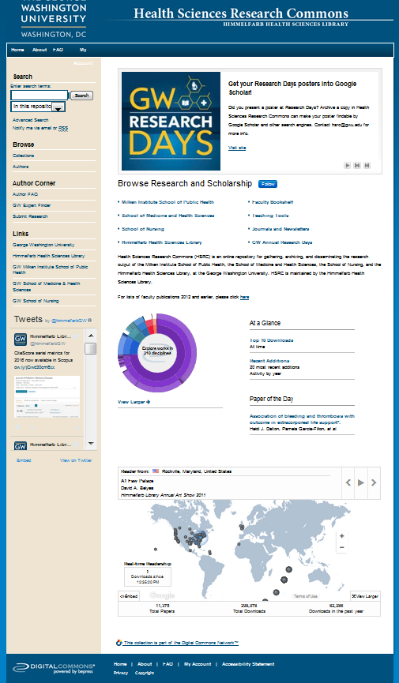Click the tweets scrollbar thumb
This screenshot has width=399, height=683.
click(x=91, y=348)
